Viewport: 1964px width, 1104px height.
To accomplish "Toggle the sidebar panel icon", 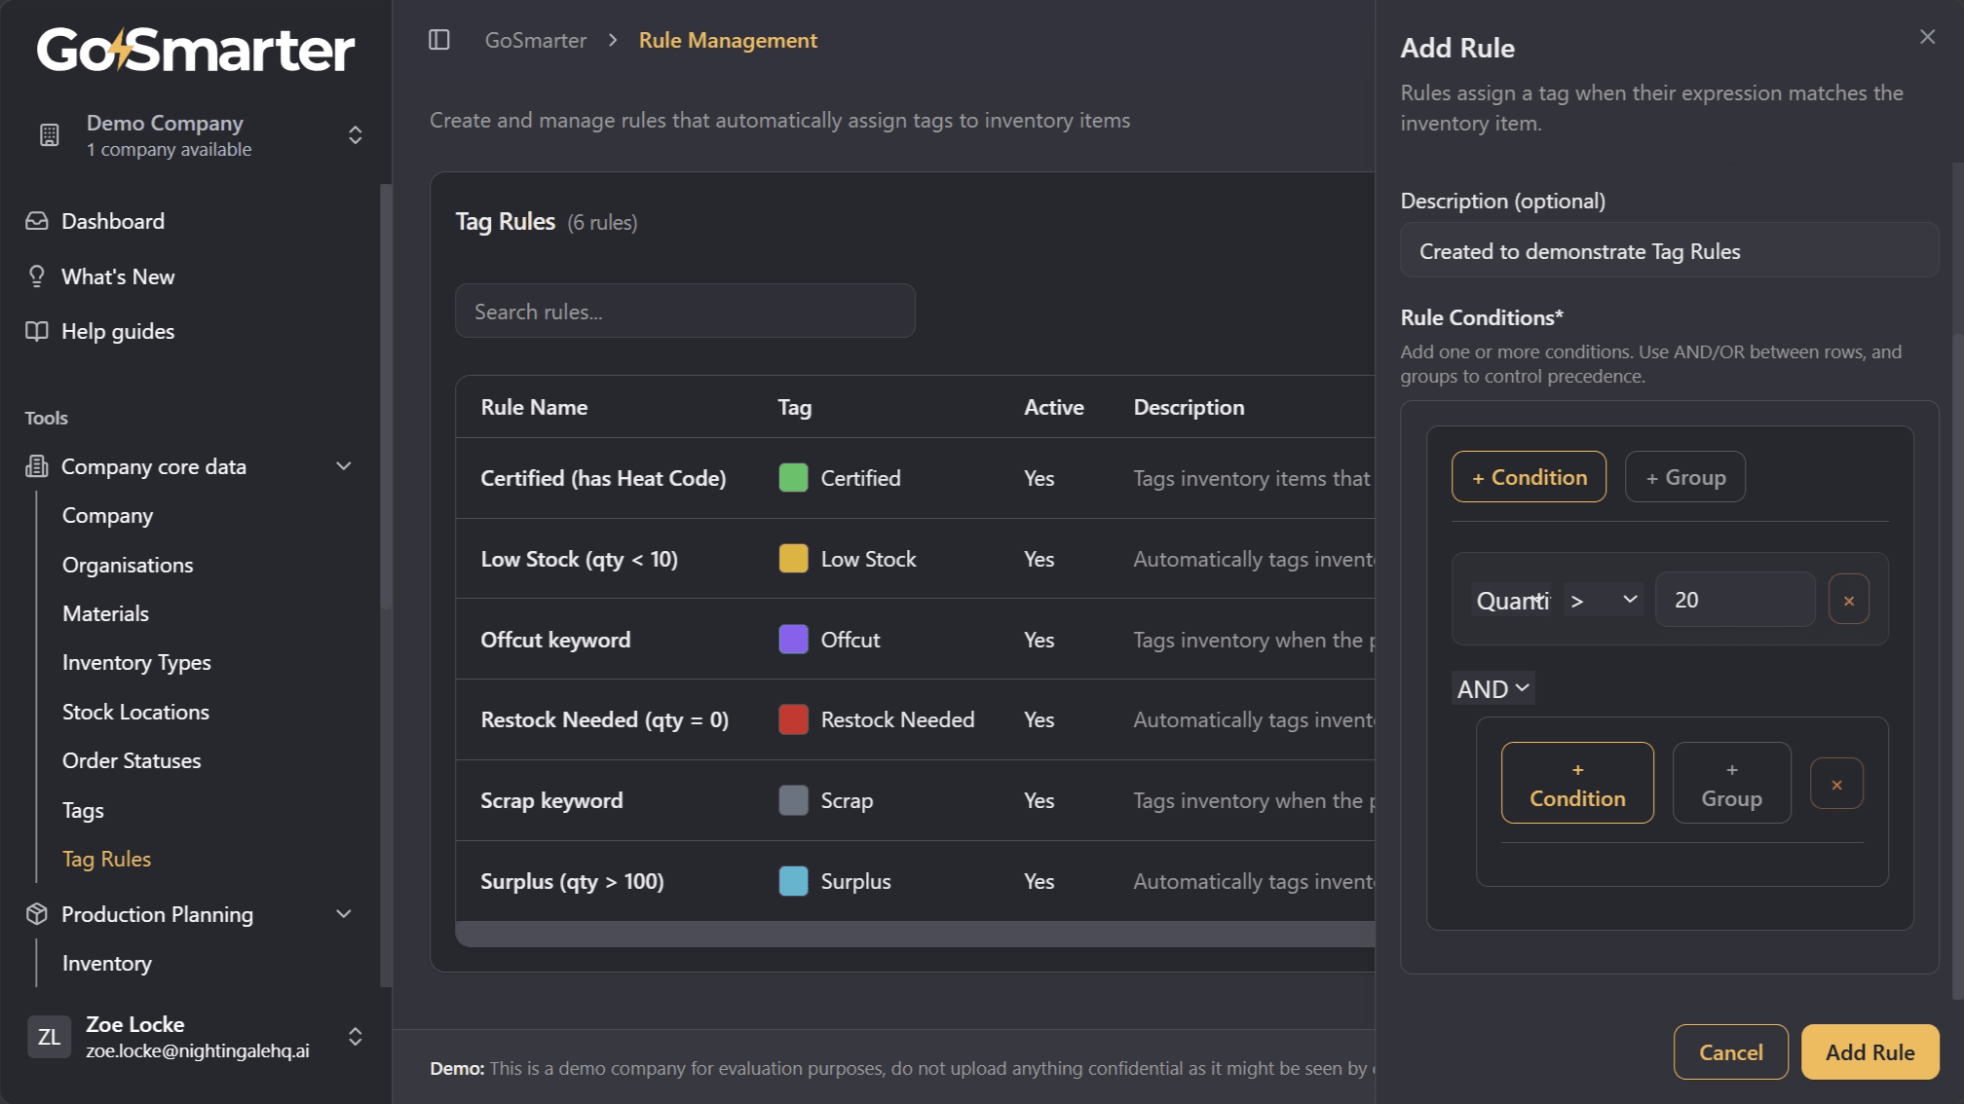I will [439, 40].
